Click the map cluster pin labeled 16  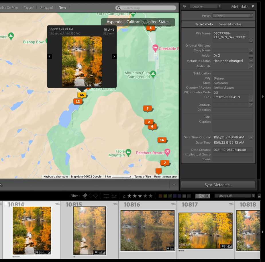point(162,140)
